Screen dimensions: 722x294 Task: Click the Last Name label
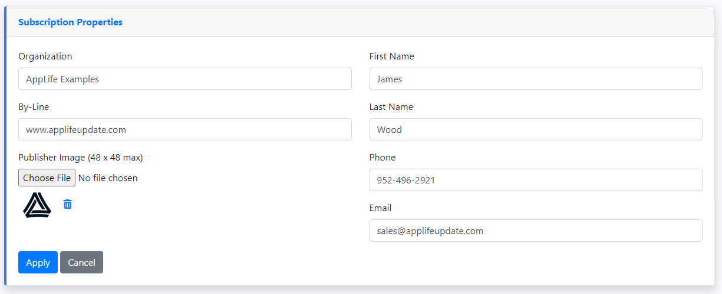391,107
